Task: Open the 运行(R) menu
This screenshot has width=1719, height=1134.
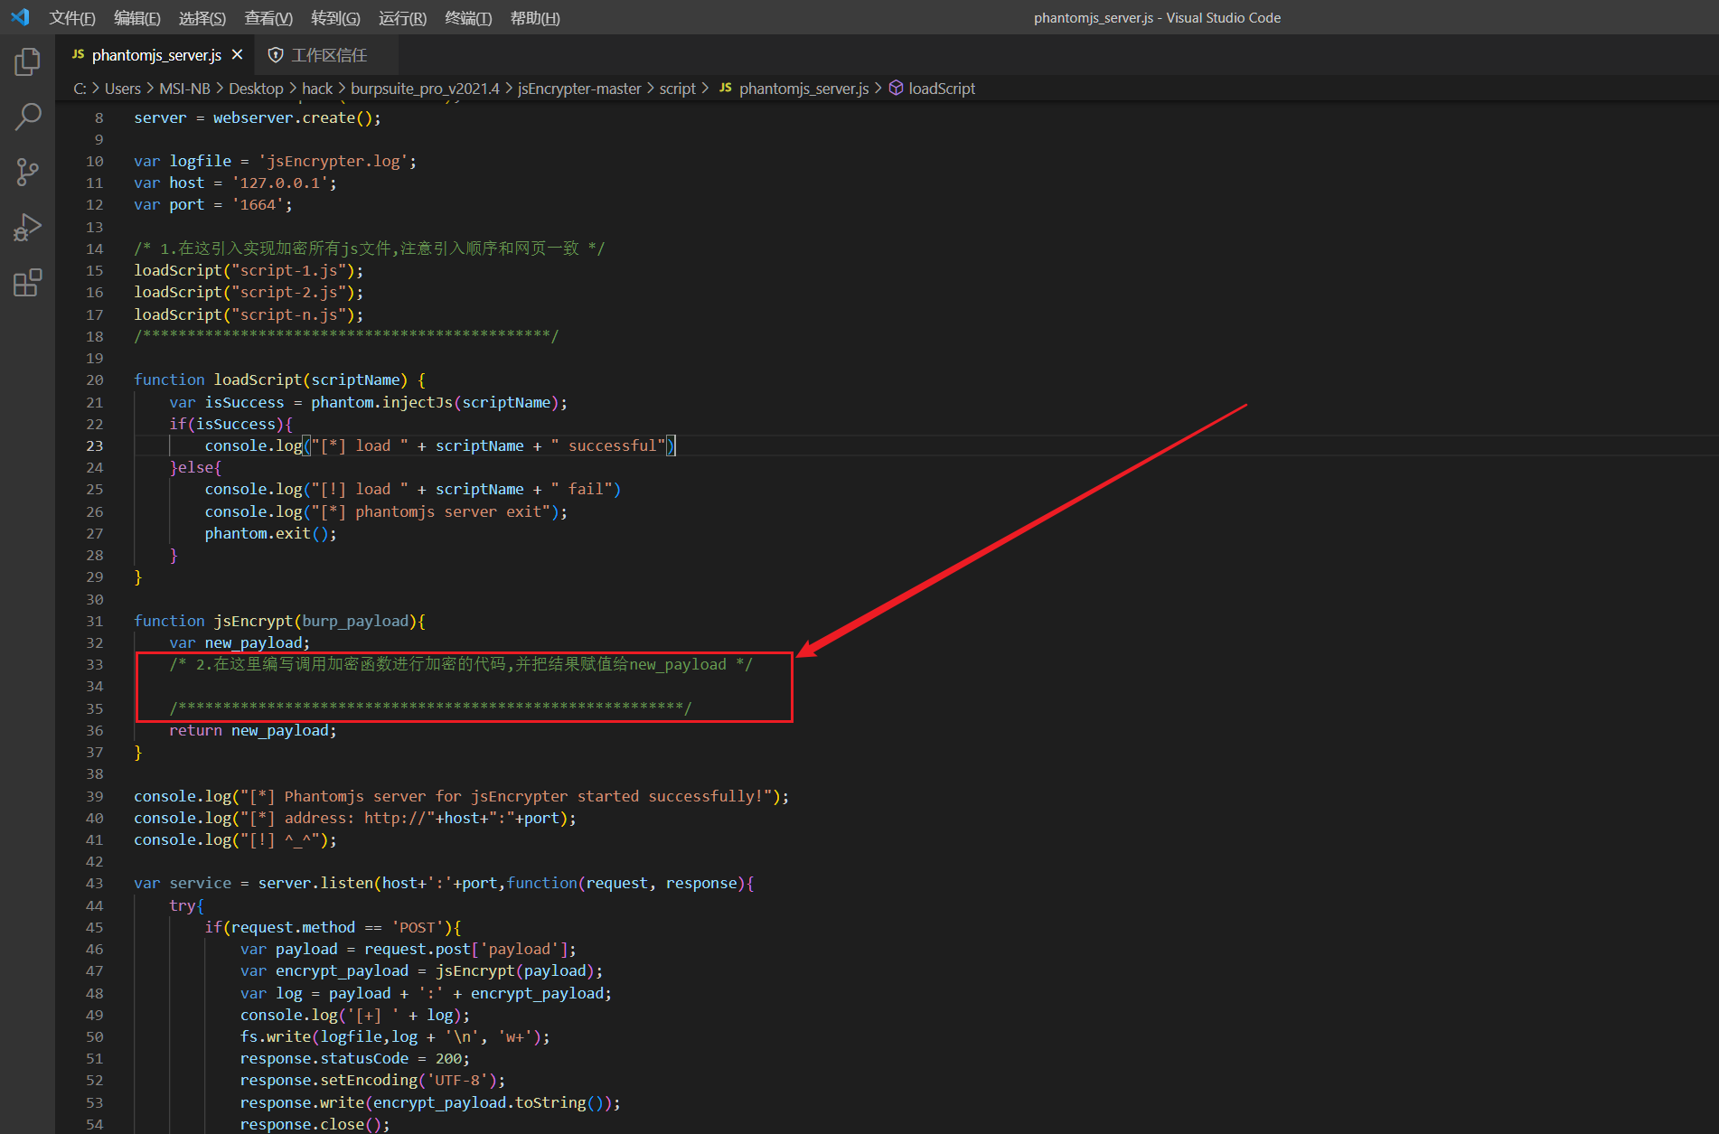Action: [402, 18]
